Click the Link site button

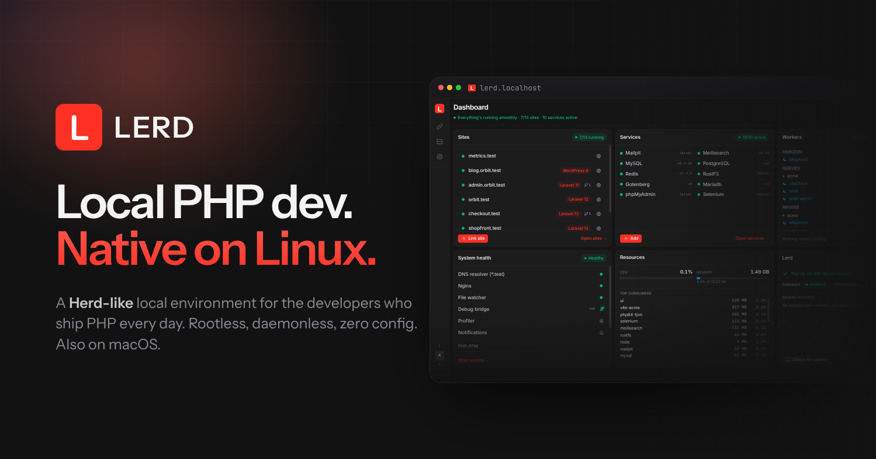472,239
